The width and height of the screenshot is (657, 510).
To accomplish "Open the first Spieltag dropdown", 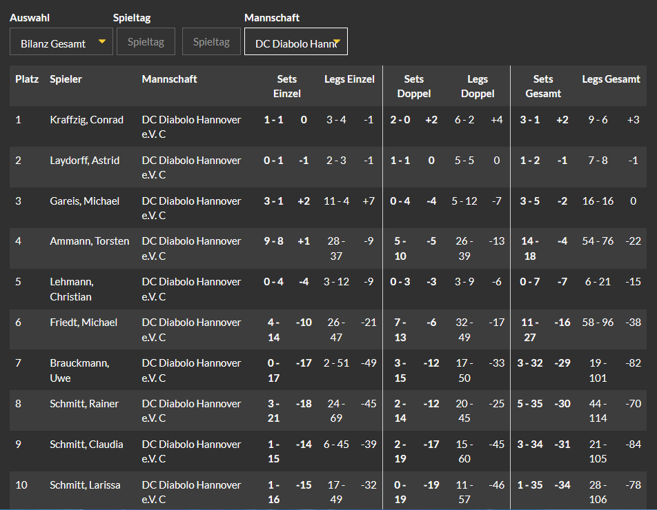I will coord(146,42).
